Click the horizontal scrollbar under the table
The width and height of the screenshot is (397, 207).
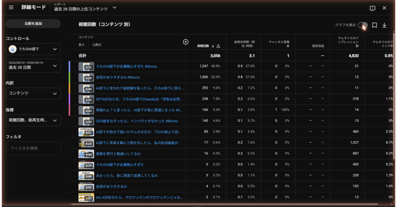click(225, 204)
